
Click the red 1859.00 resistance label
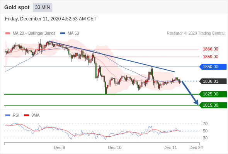tap(211, 57)
